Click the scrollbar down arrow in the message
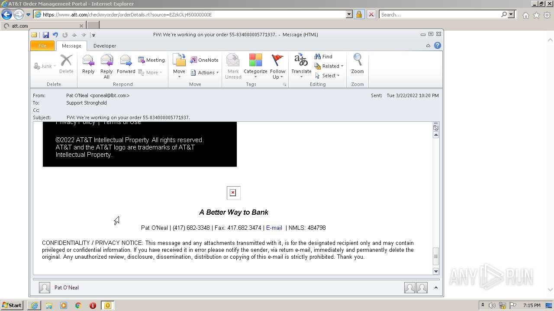Viewport: 554px width, 311px height. pos(436,271)
